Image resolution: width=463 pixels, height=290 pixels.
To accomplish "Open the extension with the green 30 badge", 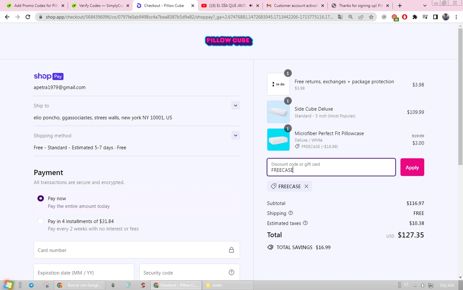I will (394, 17).
